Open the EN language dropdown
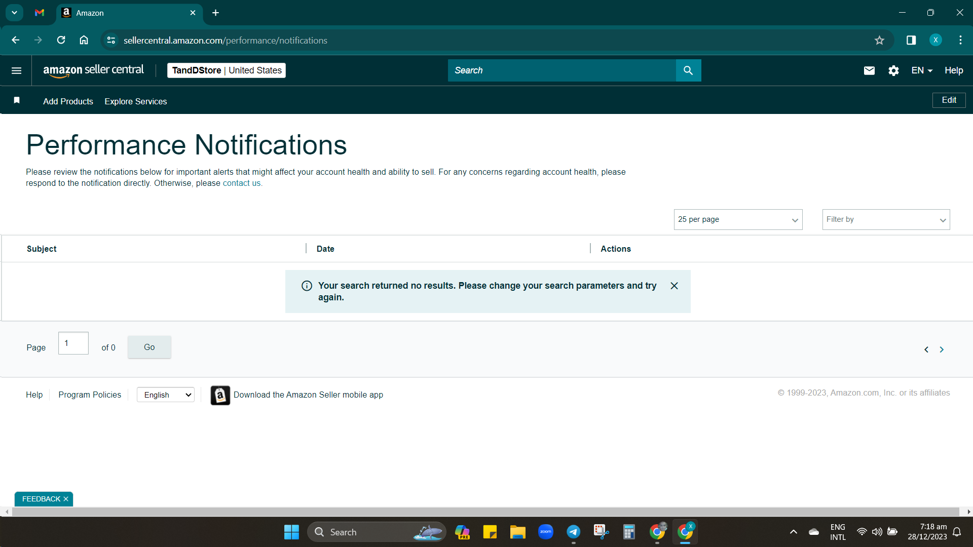Image resolution: width=973 pixels, height=547 pixels. [x=922, y=70]
